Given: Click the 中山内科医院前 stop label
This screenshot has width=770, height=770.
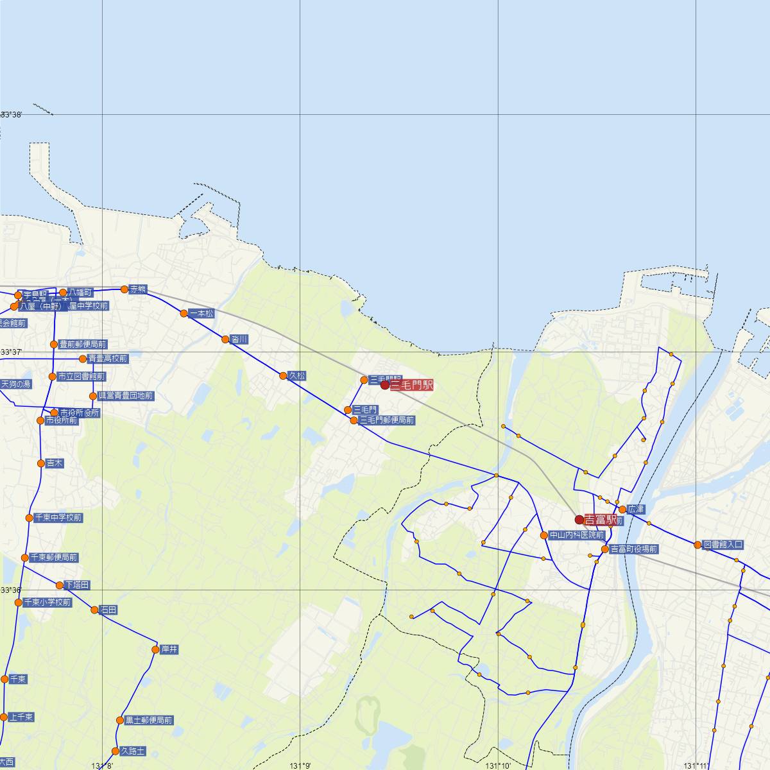Looking at the screenshot, I should (x=577, y=535).
